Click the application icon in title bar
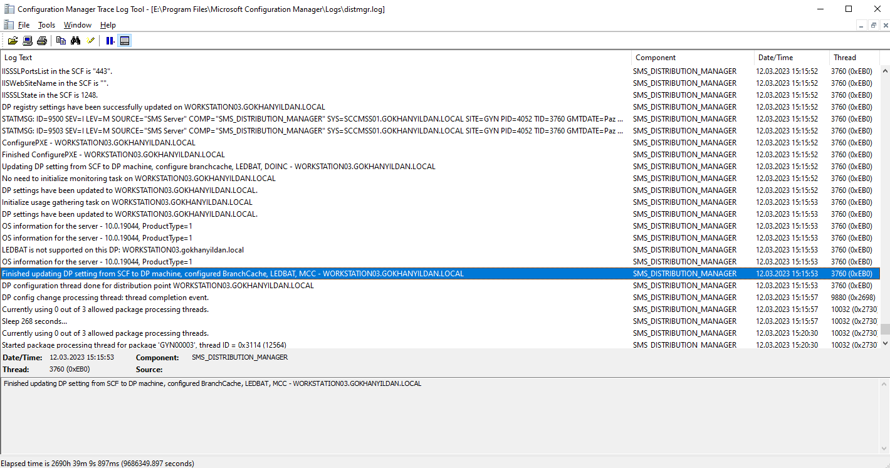The image size is (890, 468). (x=9, y=9)
